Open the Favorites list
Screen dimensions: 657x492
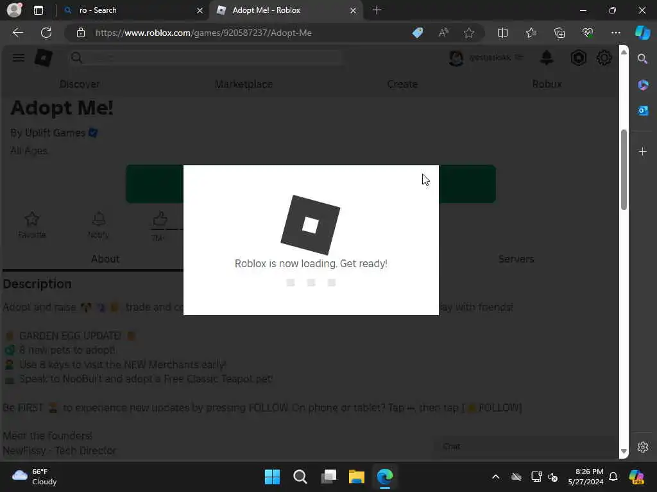click(531, 33)
